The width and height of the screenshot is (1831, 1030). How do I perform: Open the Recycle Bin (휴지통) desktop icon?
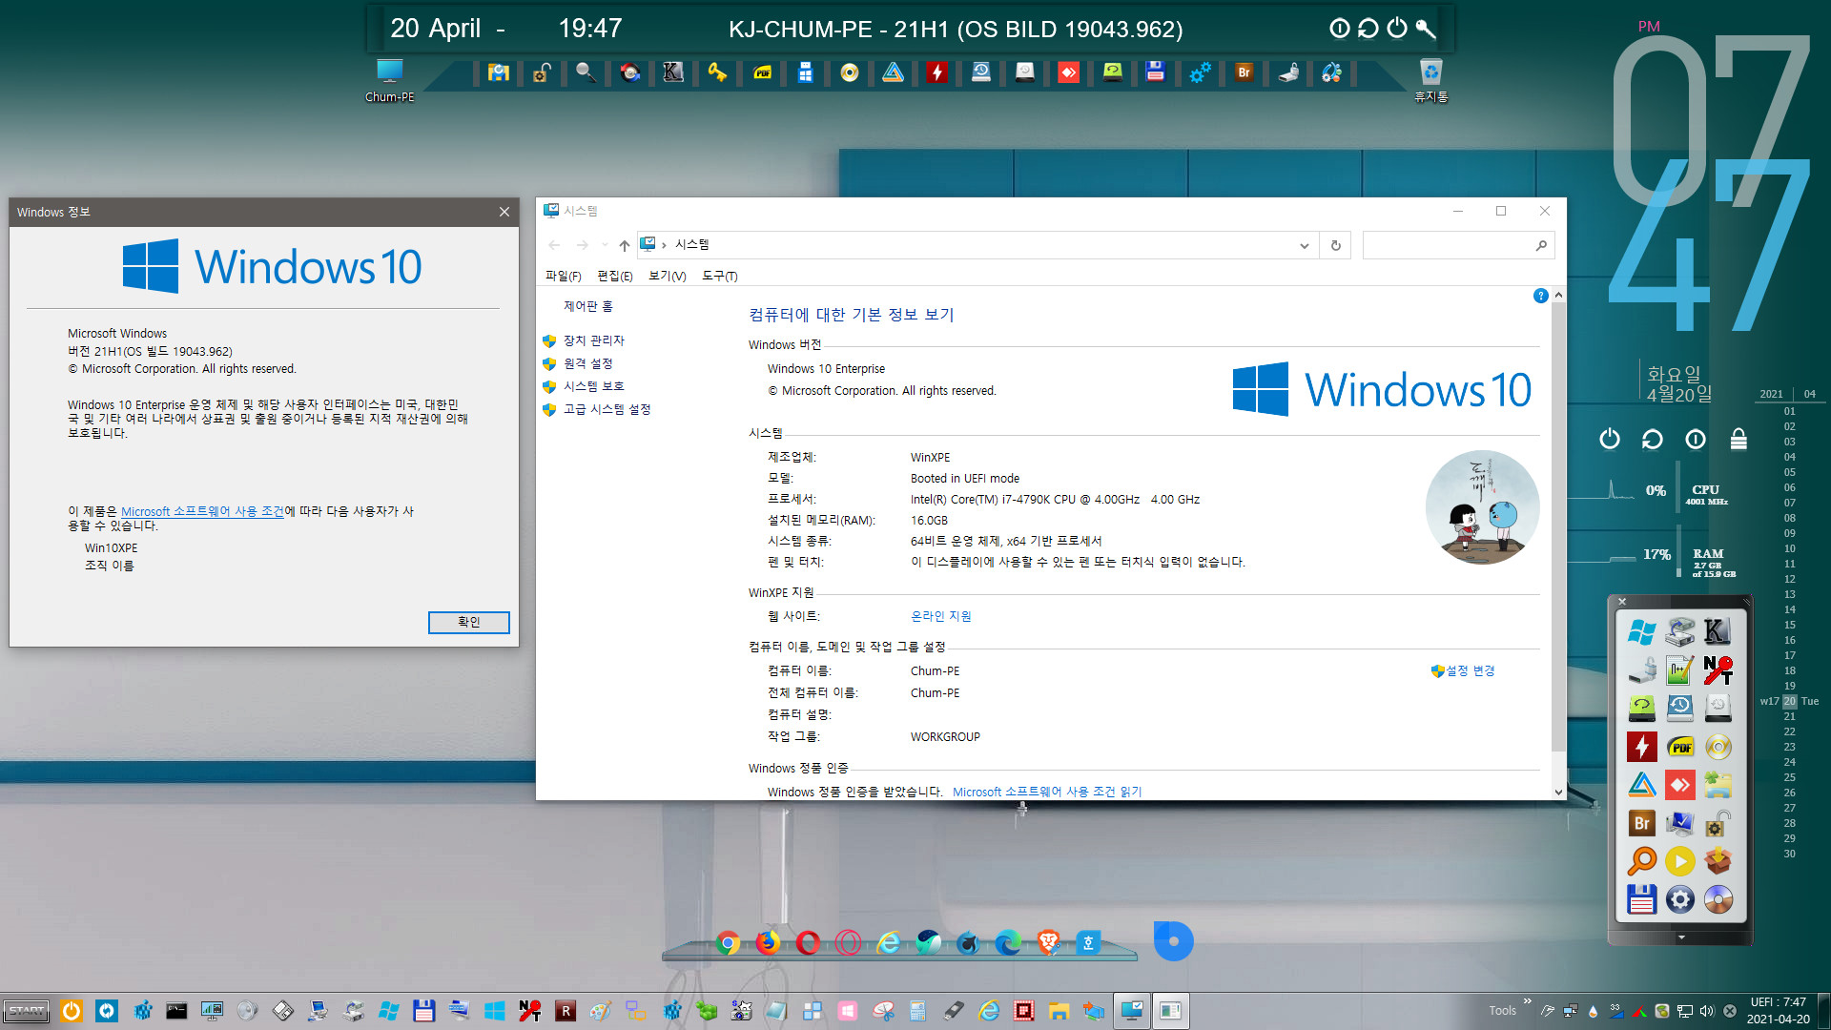[1430, 80]
